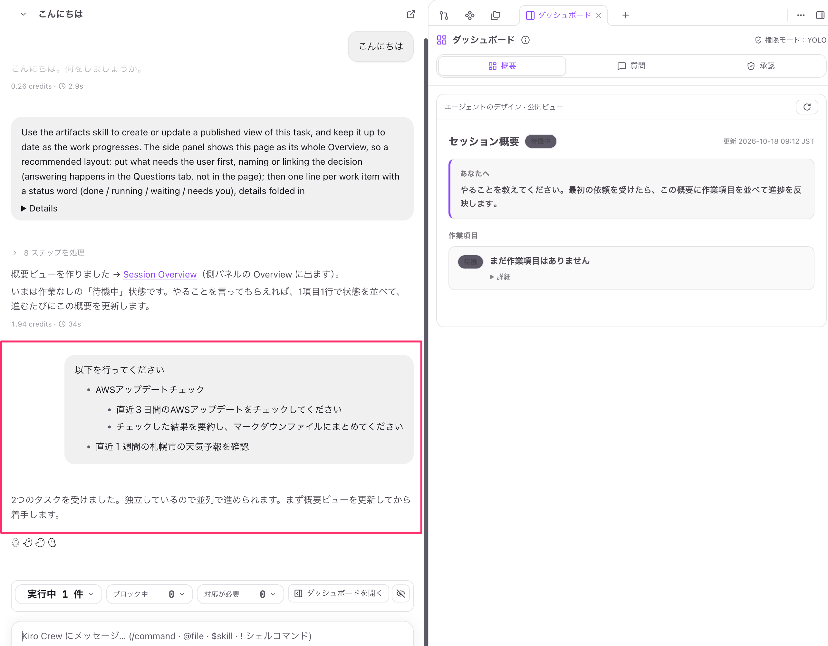Expand the Details disclosure in the message
Viewport: 828px width, 646px height.
click(39, 208)
